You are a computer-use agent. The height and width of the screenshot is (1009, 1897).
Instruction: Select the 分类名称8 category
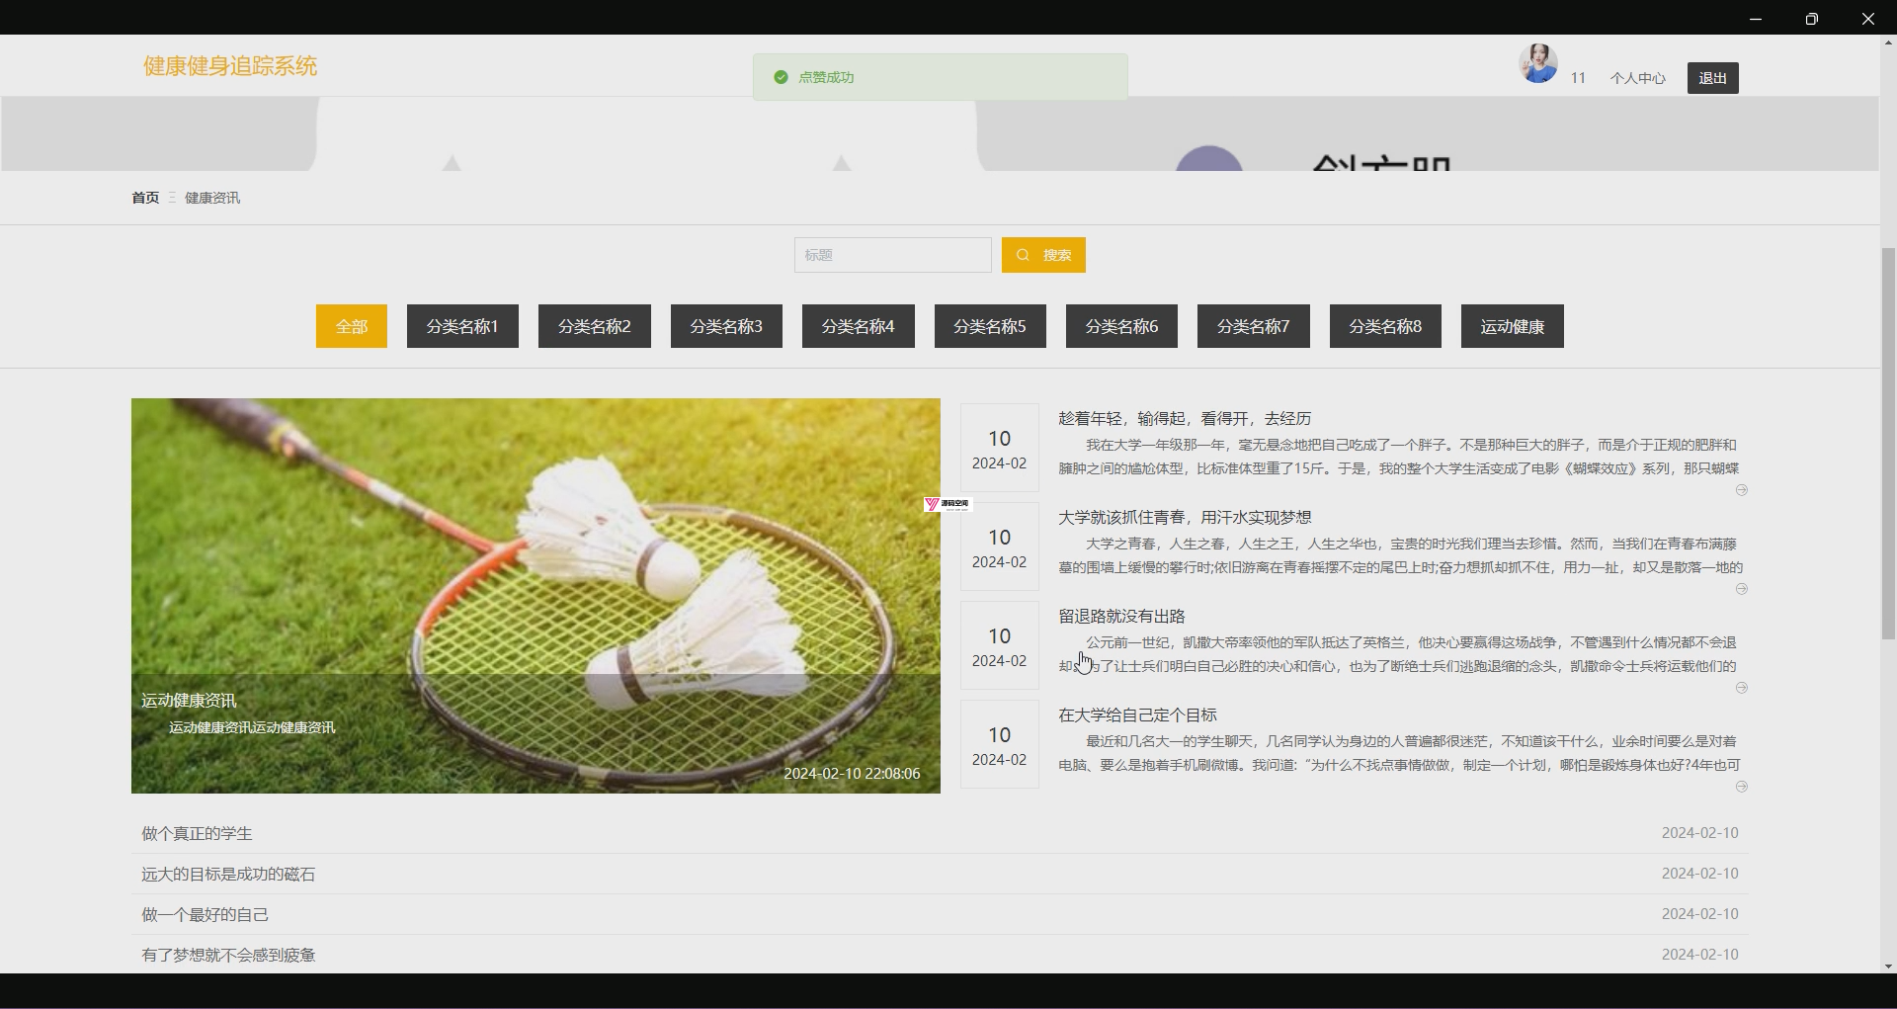pos(1385,326)
